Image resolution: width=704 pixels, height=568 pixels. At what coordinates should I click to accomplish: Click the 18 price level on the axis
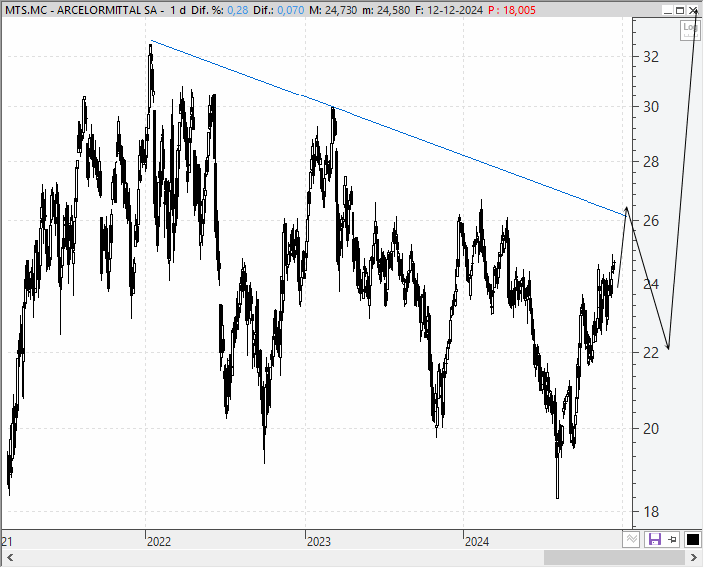651,511
